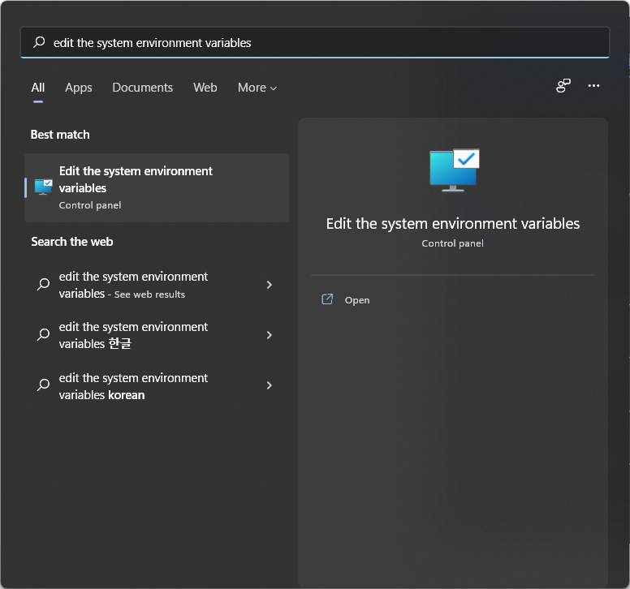Open the three-dot options menu

click(x=593, y=85)
